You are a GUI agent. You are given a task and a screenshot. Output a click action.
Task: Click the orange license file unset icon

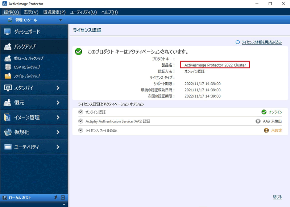click(x=266, y=130)
